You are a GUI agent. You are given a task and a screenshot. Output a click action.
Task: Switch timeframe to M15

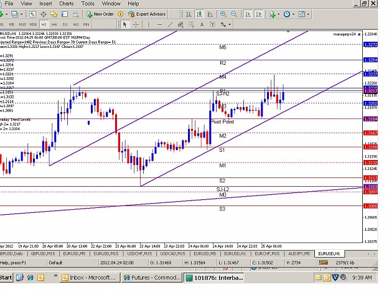22,24
